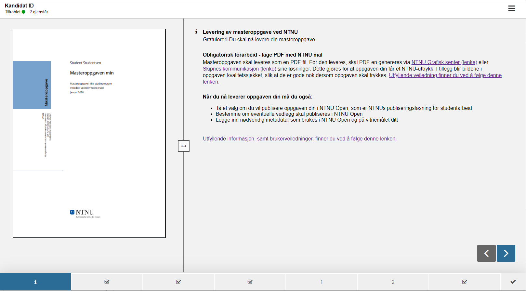Open the checkbox tab just before tab 1
Image resolution: width=526 pixels, height=291 pixels.
click(x=250, y=282)
